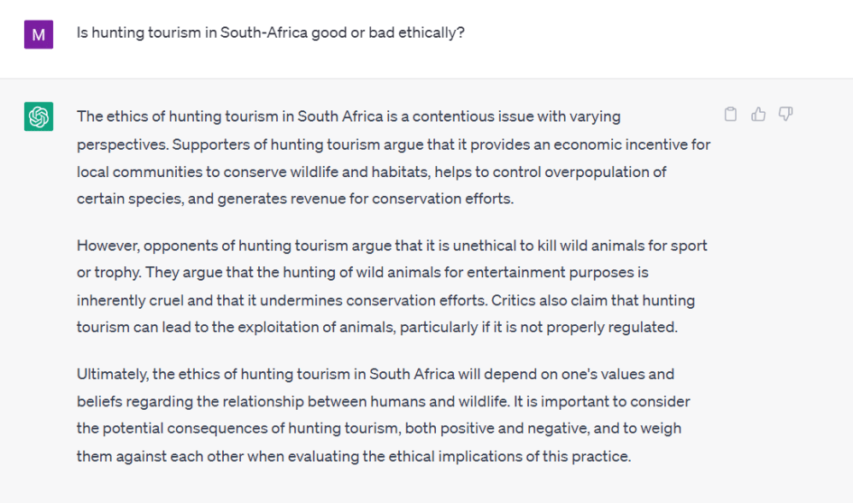Click the paragraph starting with "Ultimately, the ethics"

(x=383, y=415)
